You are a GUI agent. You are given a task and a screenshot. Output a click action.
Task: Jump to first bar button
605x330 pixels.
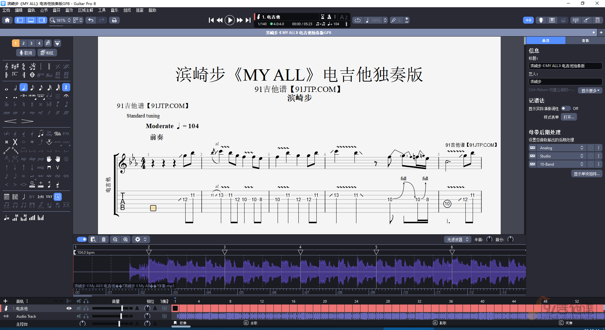click(211, 20)
